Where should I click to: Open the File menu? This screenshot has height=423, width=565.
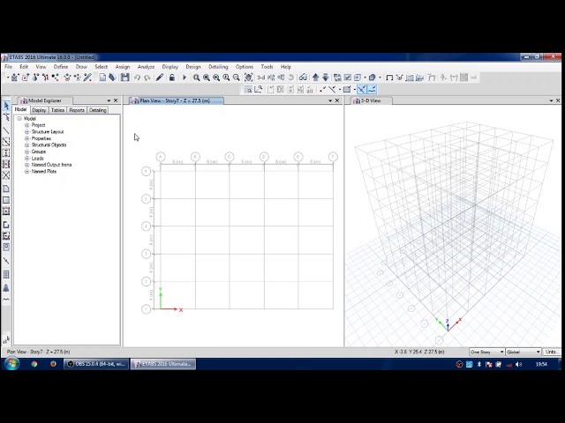[x=8, y=67]
